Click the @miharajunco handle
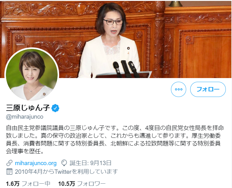Screen dimensions: 232x188 point(24,117)
